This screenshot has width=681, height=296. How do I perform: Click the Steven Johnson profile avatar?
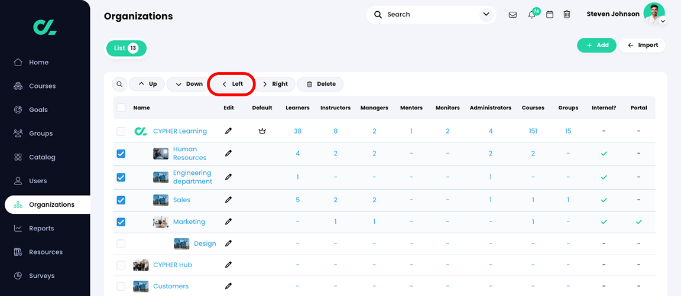(x=654, y=13)
